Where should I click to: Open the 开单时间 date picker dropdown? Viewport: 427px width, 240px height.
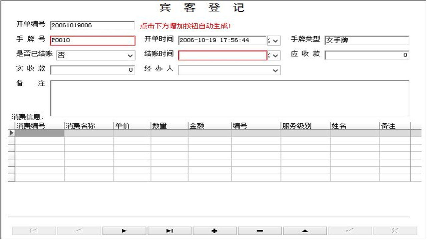pos(275,40)
